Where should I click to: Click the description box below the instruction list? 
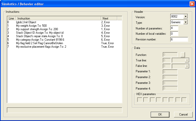[65, 110]
